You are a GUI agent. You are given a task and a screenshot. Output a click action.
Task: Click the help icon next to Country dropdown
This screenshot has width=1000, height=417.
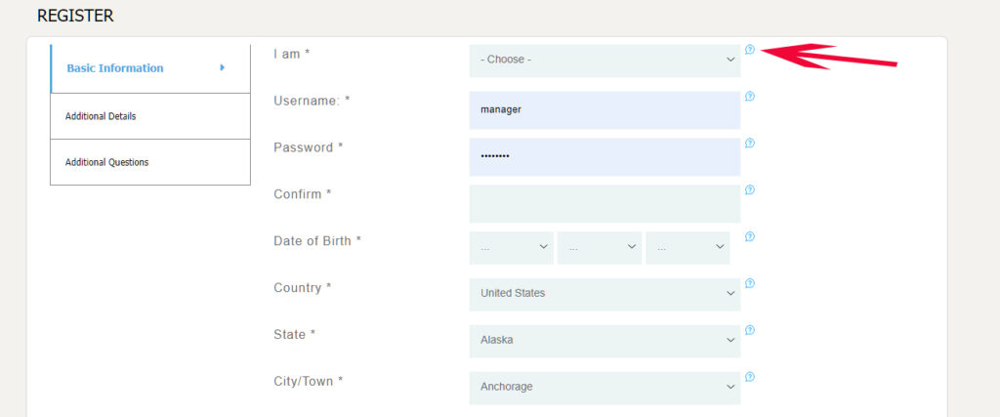(x=750, y=283)
